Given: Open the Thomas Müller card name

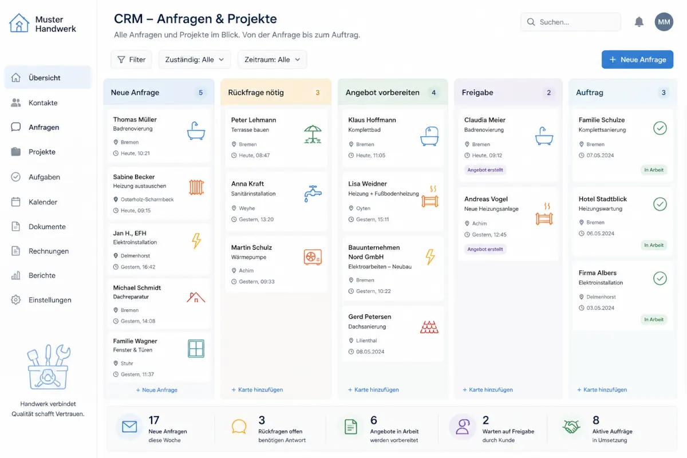Looking at the screenshot, I should coord(135,120).
